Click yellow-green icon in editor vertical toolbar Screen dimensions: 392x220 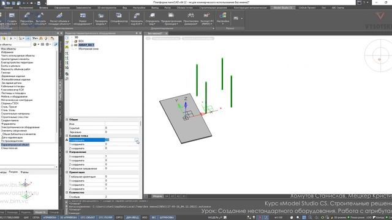point(67,47)
